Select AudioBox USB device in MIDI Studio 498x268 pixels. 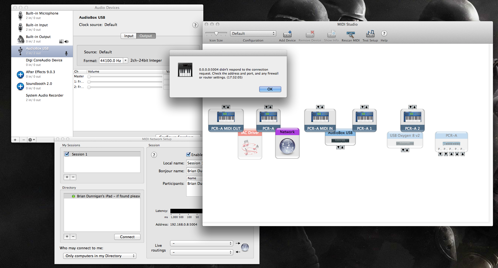[x=340, y=138]
